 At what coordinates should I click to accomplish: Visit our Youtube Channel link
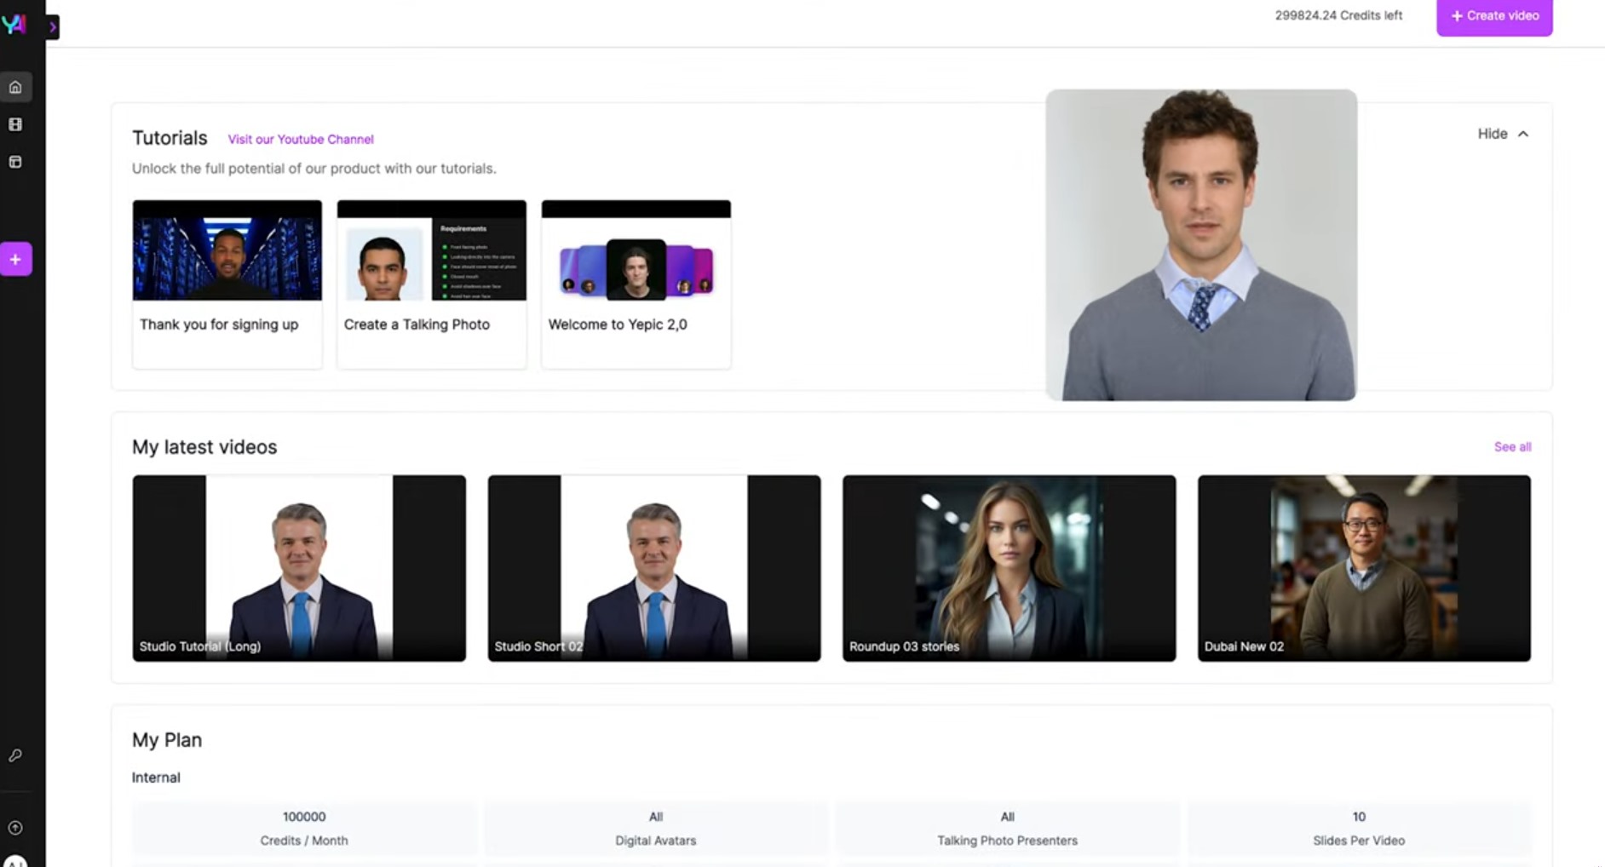(301, 139)
